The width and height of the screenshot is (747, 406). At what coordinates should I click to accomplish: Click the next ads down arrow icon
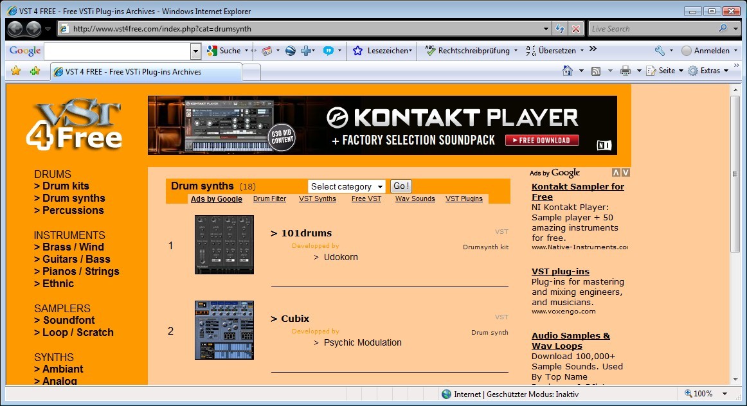[x=625, y=173]
